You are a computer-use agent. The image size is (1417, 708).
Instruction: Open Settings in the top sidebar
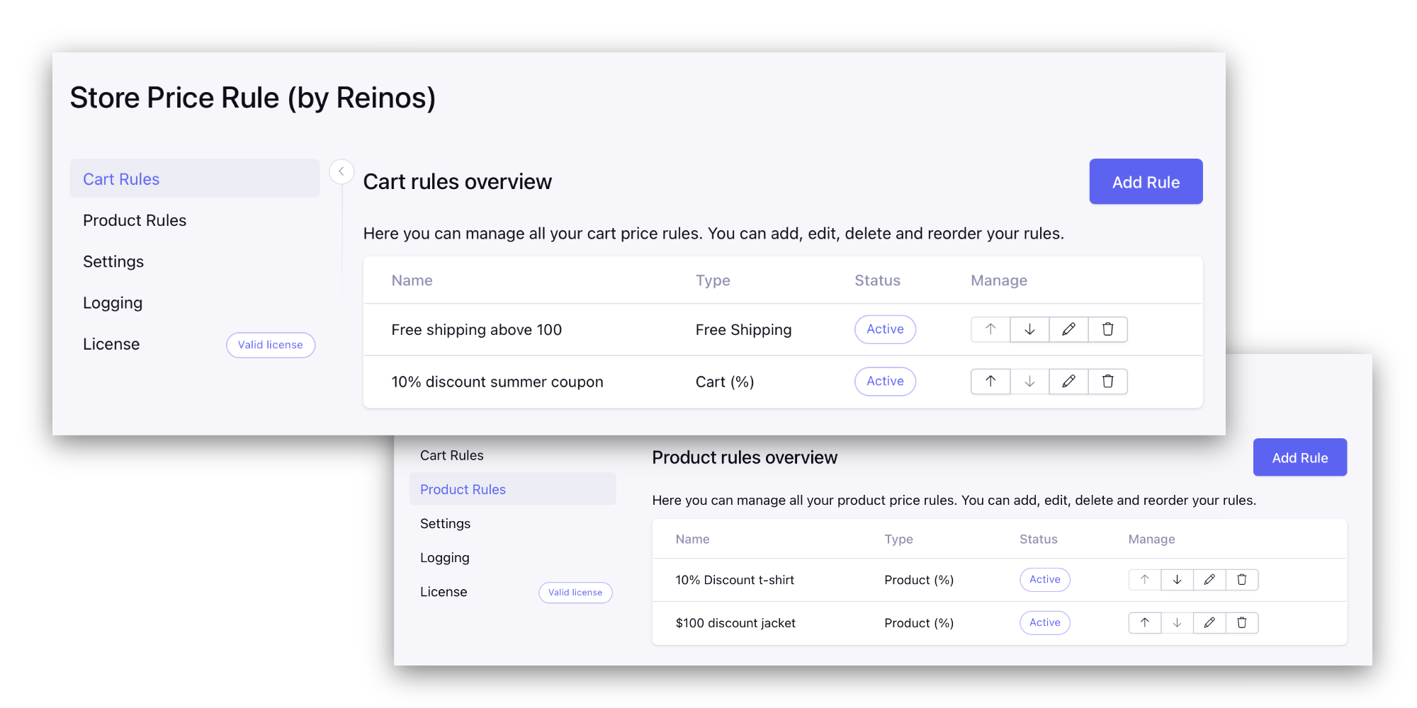coord(113,262)
